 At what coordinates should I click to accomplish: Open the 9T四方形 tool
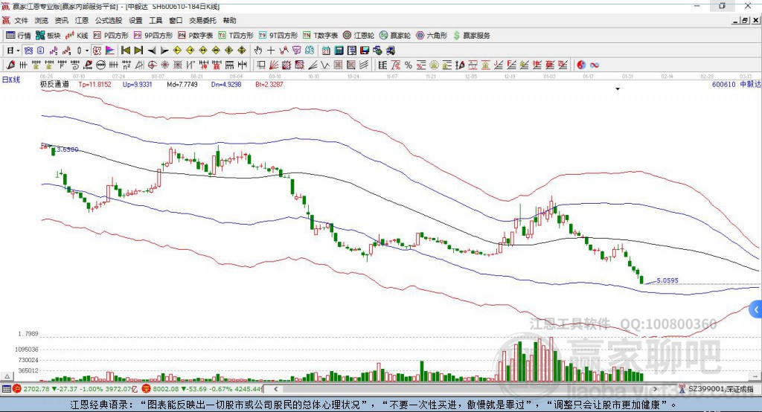coord(278,36)
